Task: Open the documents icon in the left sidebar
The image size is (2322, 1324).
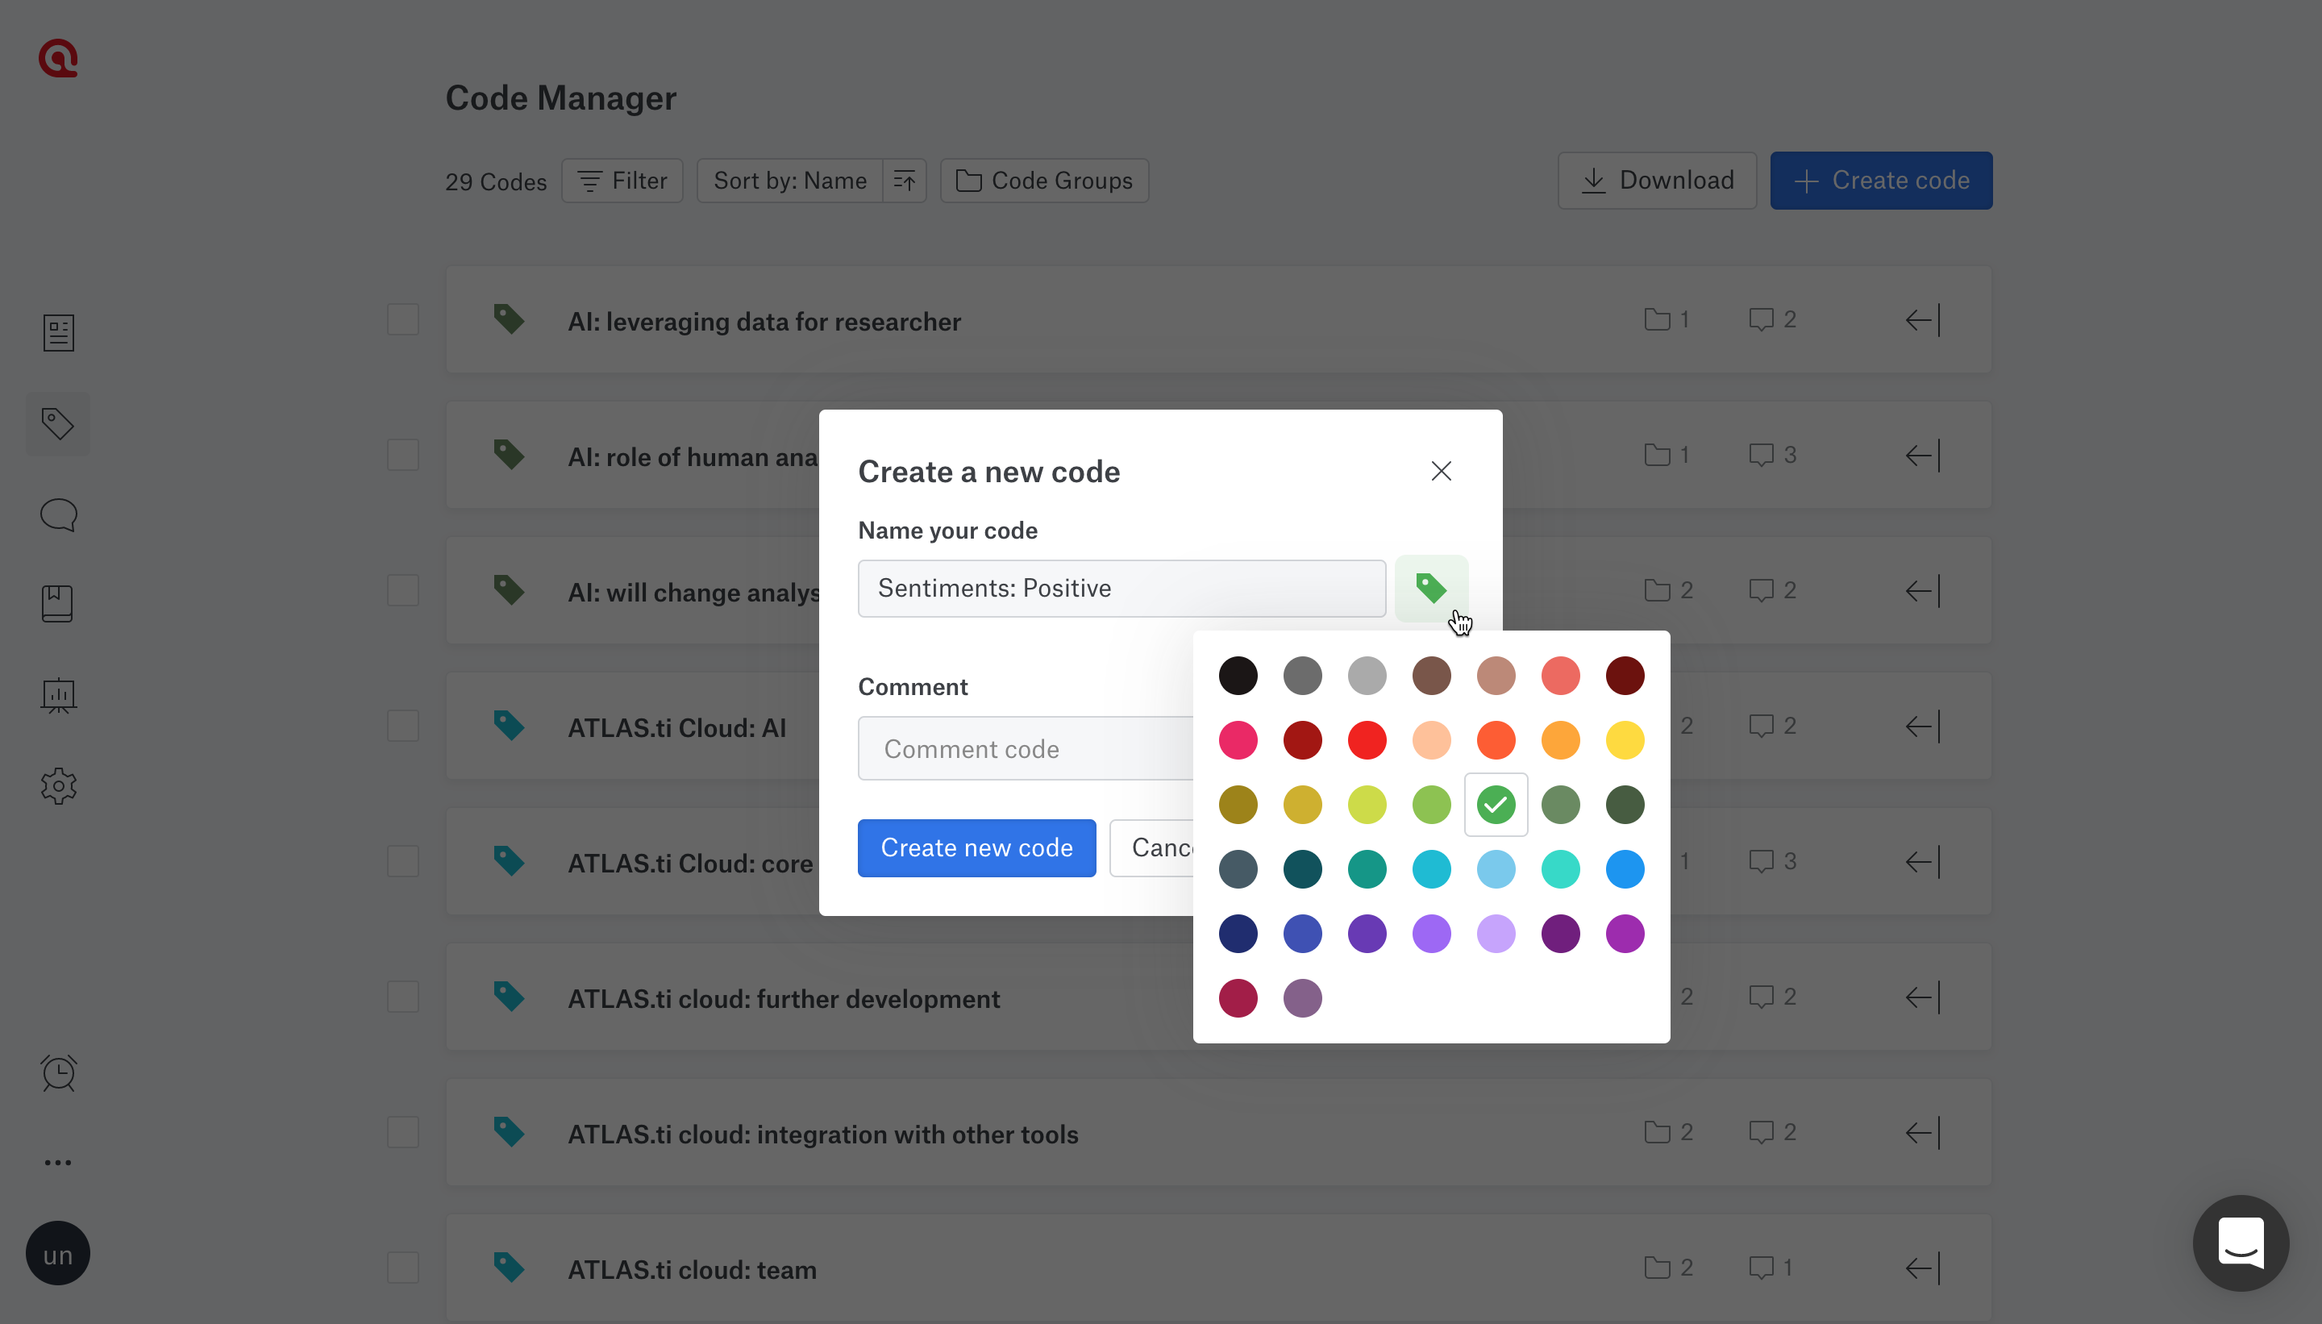Action: click(x=58, y=333)
